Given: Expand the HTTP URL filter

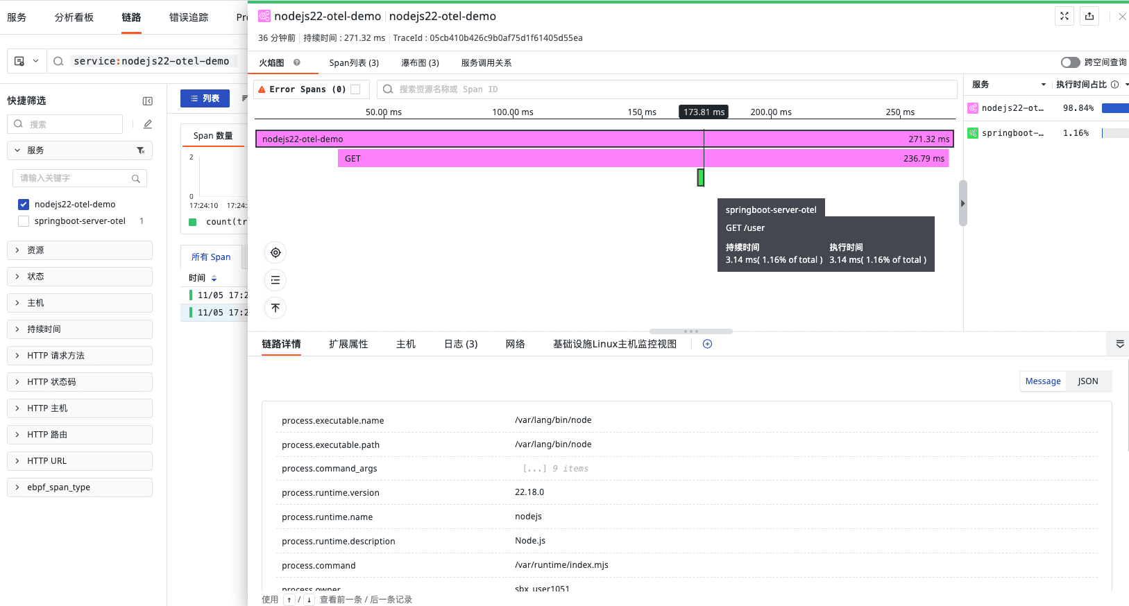Looking at the screenshot, I should click(80, 461).
